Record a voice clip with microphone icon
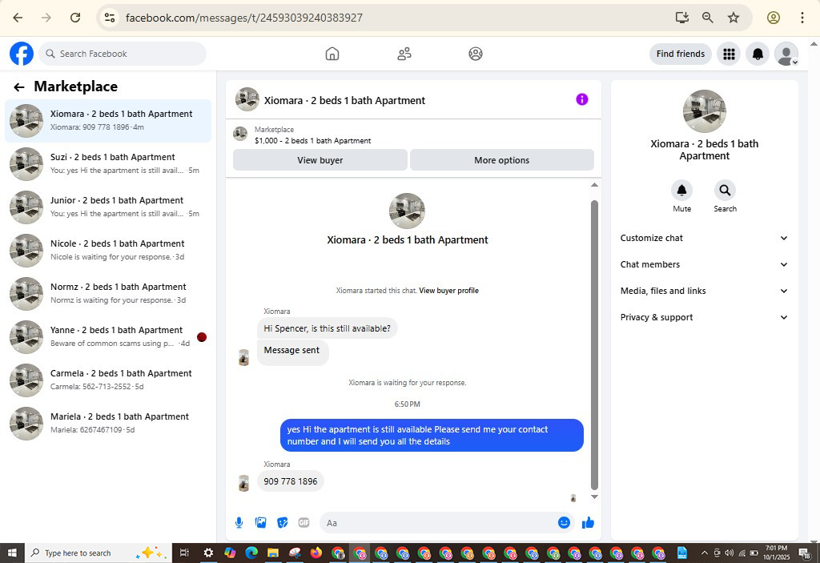Screen dimensions: 820x563 (239, 523)
